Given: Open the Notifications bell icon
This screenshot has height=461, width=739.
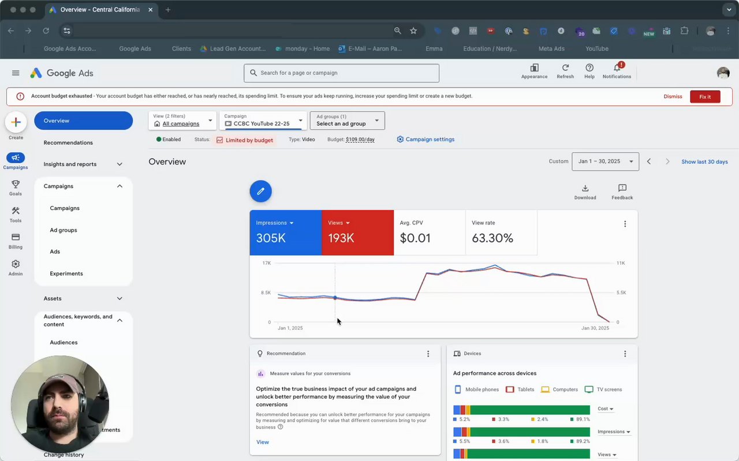Looking at the screenshot, I should (617, 69).
